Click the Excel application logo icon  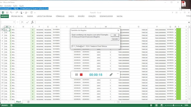3,13
